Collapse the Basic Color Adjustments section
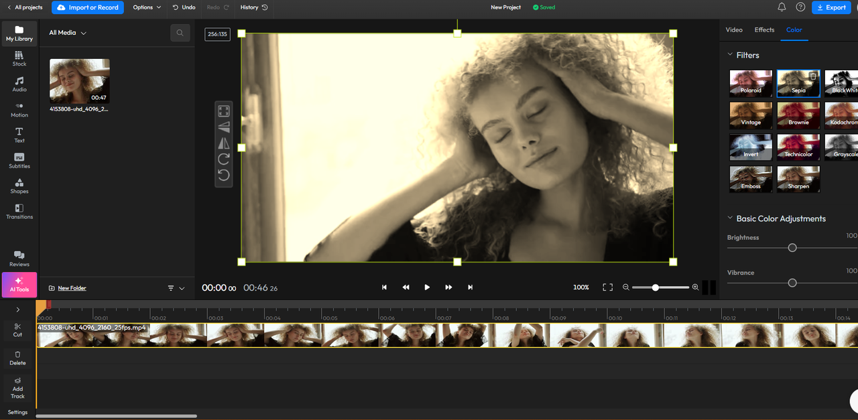 731,218
